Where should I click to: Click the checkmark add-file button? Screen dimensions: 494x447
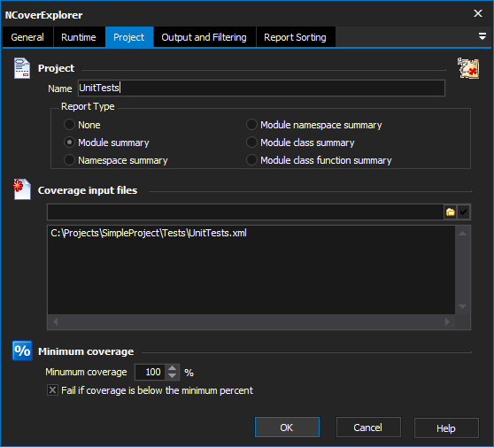click(x=463, y=212)
